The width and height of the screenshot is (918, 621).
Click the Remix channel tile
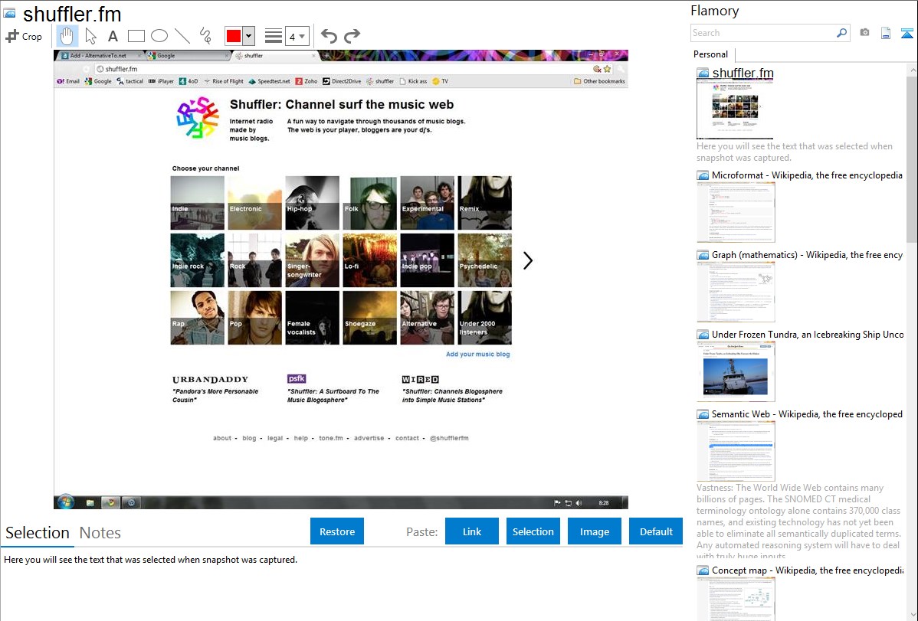click(485, 202)
